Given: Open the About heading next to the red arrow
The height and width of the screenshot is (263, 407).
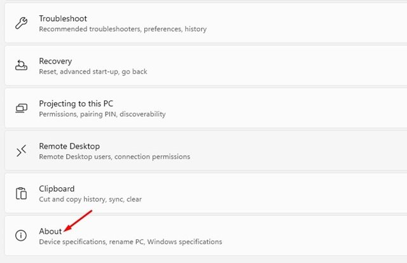Looking at the screenshot, I should [50, 231].
